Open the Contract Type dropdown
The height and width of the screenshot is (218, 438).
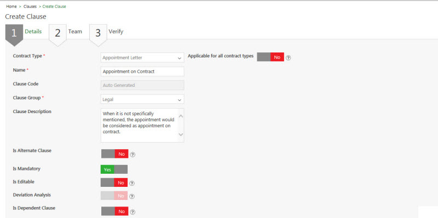pos(142,58)
